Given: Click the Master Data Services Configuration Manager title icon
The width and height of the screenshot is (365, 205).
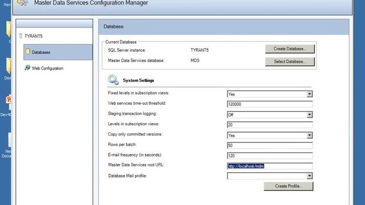Looking at the screenshot, I should point(23,3).
